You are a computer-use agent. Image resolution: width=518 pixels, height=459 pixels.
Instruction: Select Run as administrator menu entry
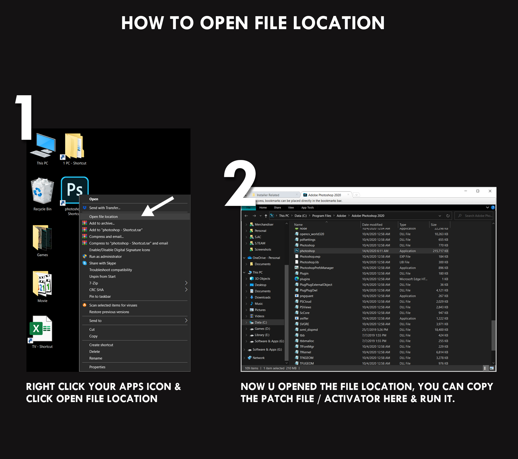[105, 257]
